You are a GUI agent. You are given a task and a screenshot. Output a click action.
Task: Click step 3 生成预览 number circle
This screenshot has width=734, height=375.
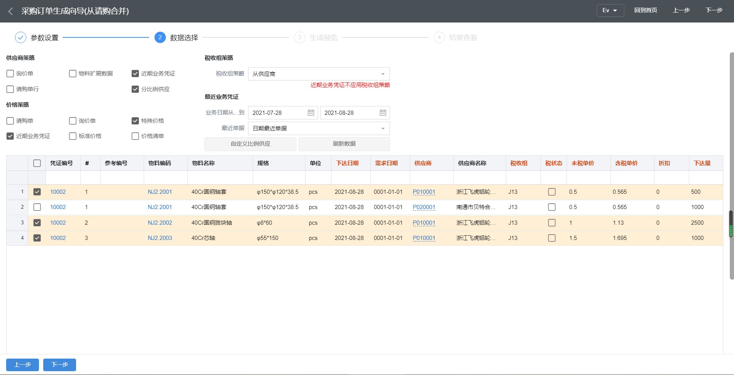coord(299,37)
